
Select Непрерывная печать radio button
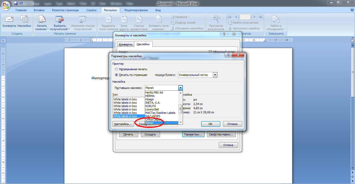tap(116, 69)
